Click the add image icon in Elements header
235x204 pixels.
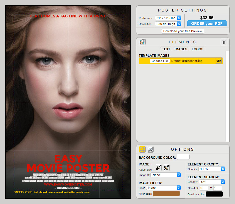click(142, 42)
